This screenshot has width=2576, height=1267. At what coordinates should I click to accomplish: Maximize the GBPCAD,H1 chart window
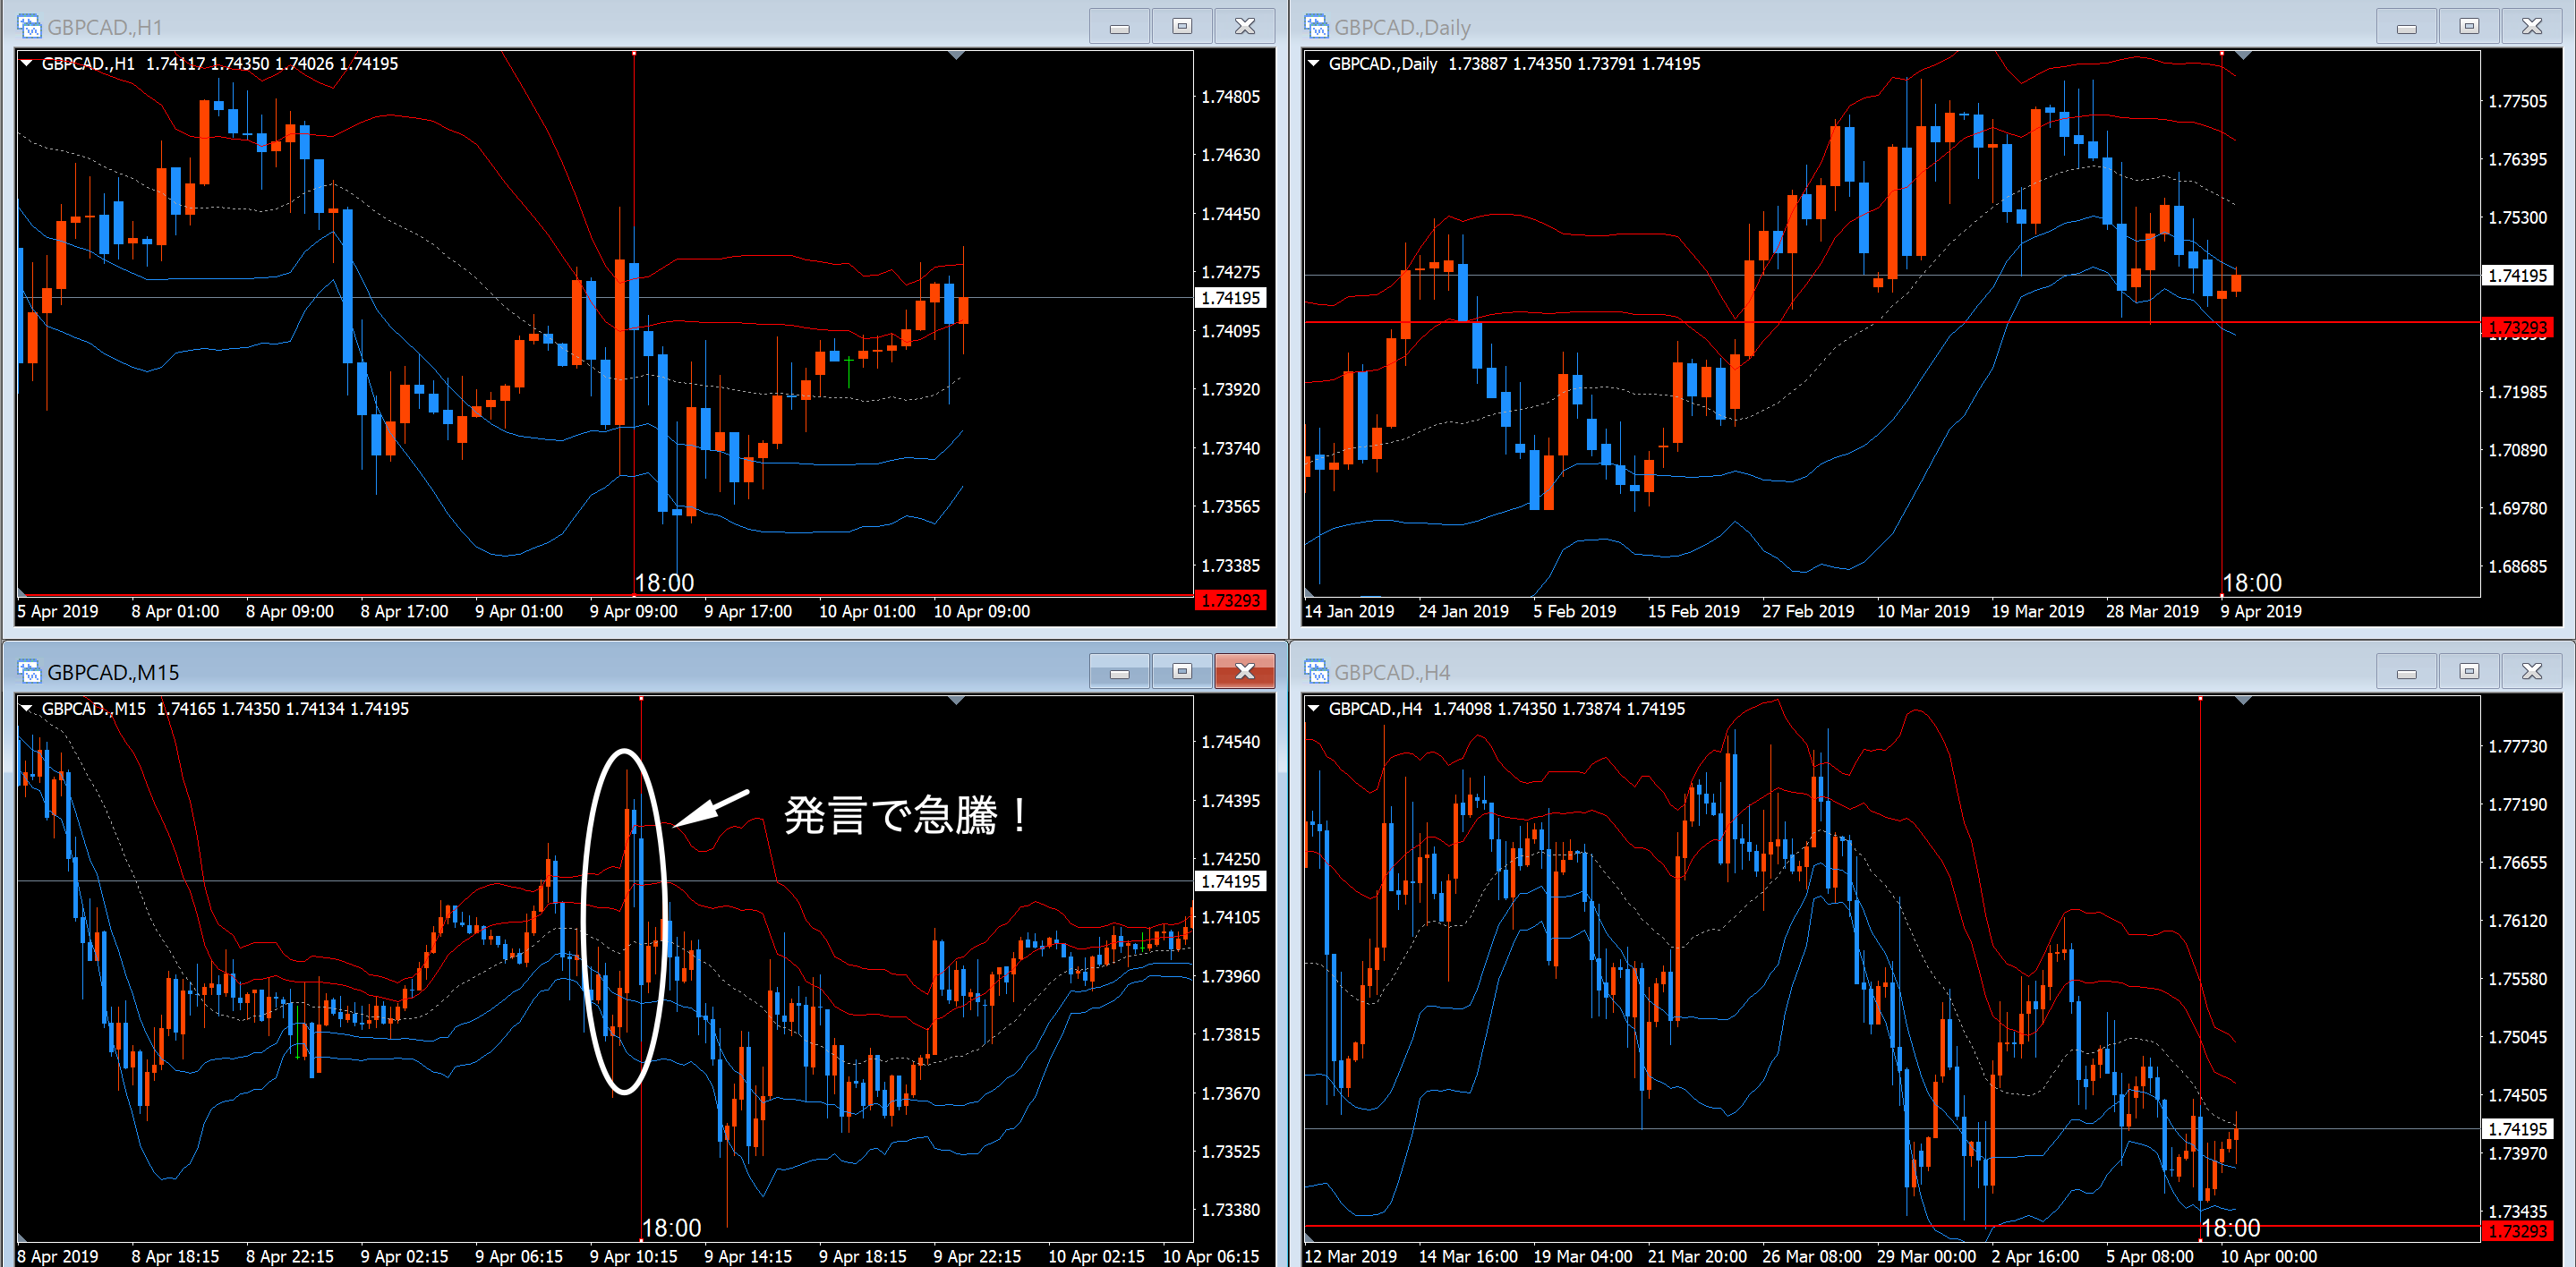(x=1182, y=26)
